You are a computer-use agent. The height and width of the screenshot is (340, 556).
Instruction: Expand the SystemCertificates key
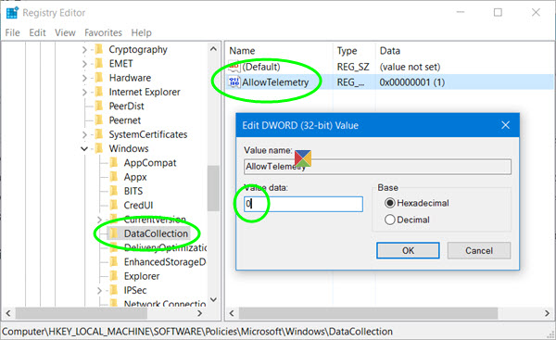click(84, 134)
